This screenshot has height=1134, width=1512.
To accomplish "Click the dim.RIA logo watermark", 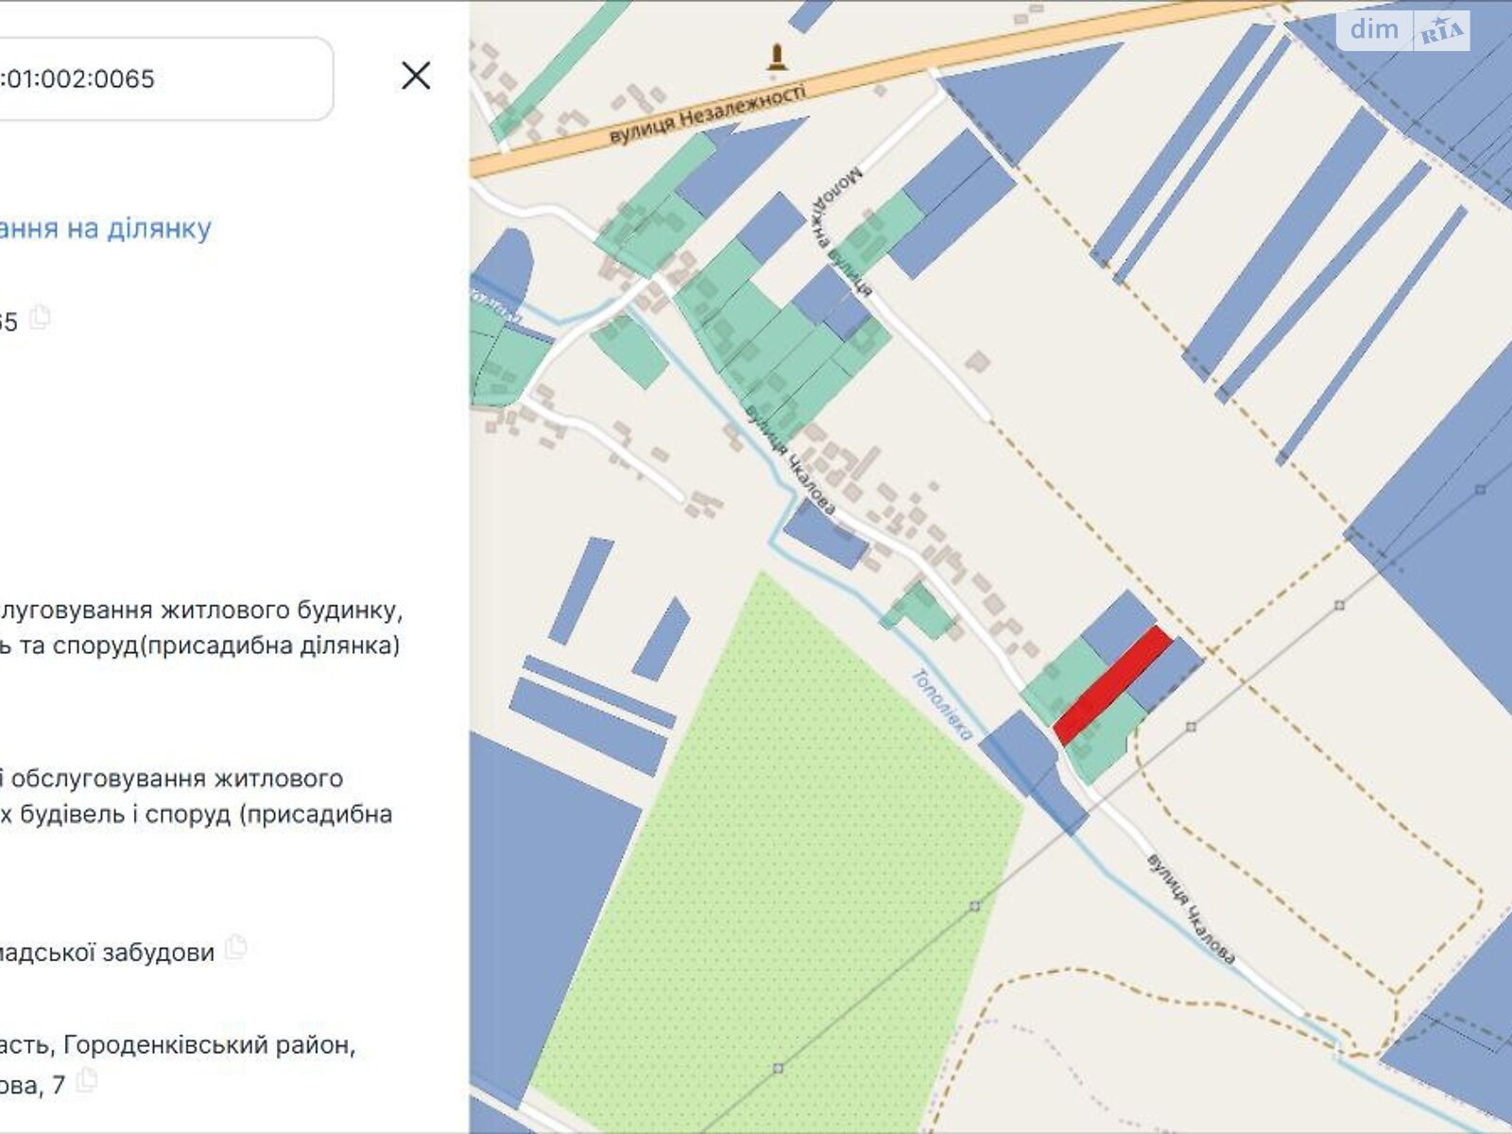I will [1403, 30].
